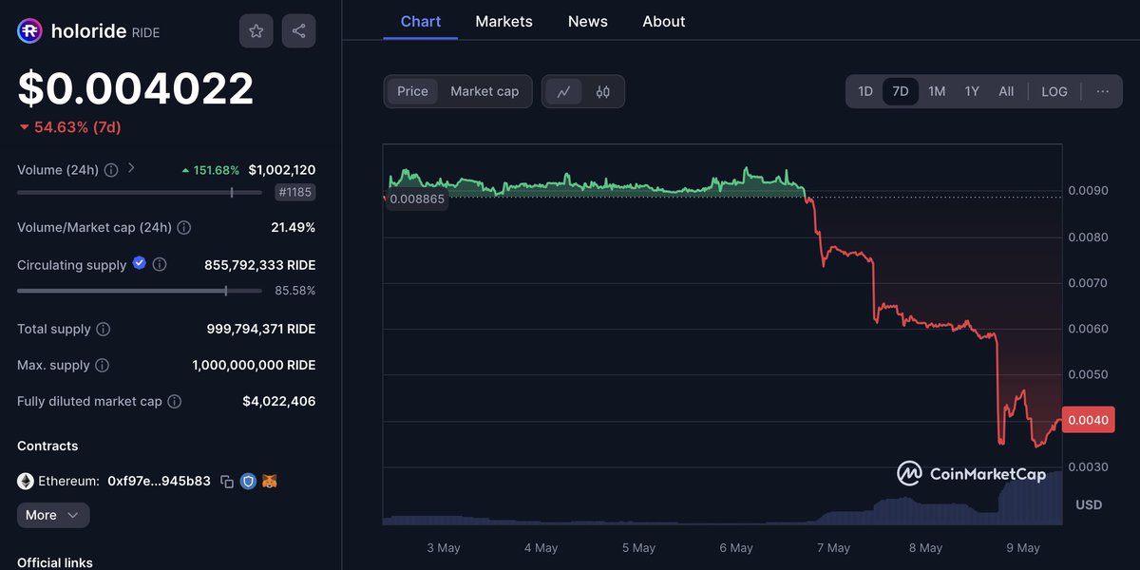
Task: Select Price chart mode
Action: 412,91
